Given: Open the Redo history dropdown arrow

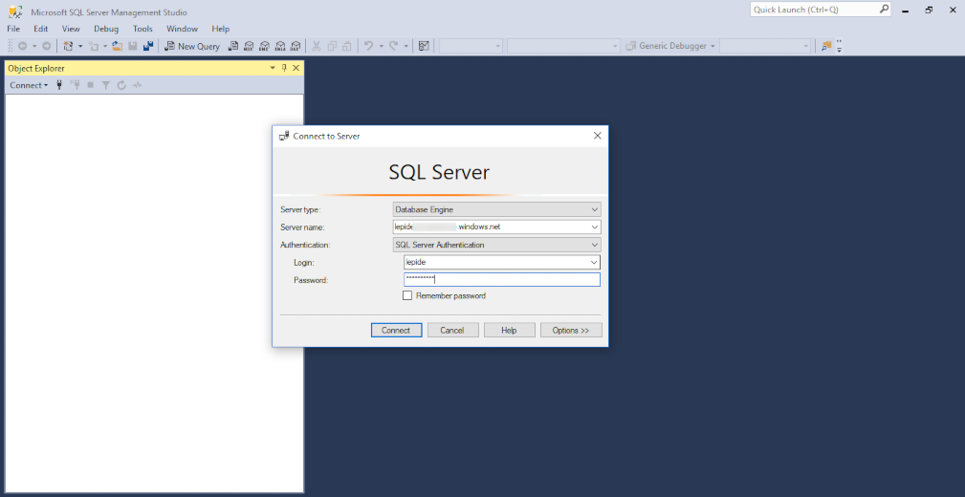Looking at the screenshot, I should 406,46.
